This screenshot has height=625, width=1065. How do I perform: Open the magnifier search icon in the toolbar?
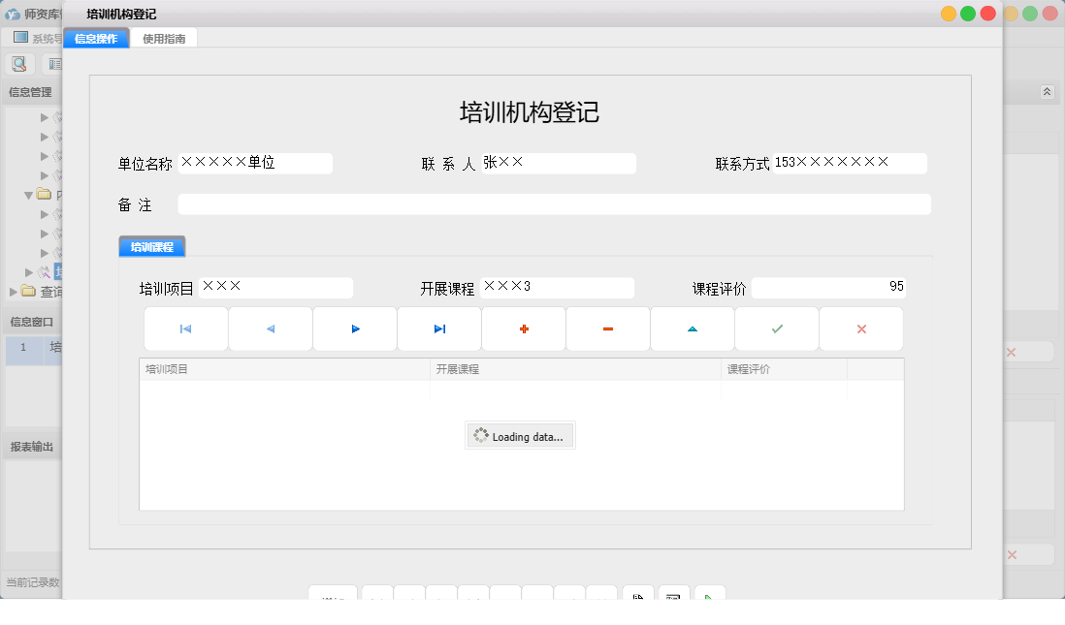[19, 63]
